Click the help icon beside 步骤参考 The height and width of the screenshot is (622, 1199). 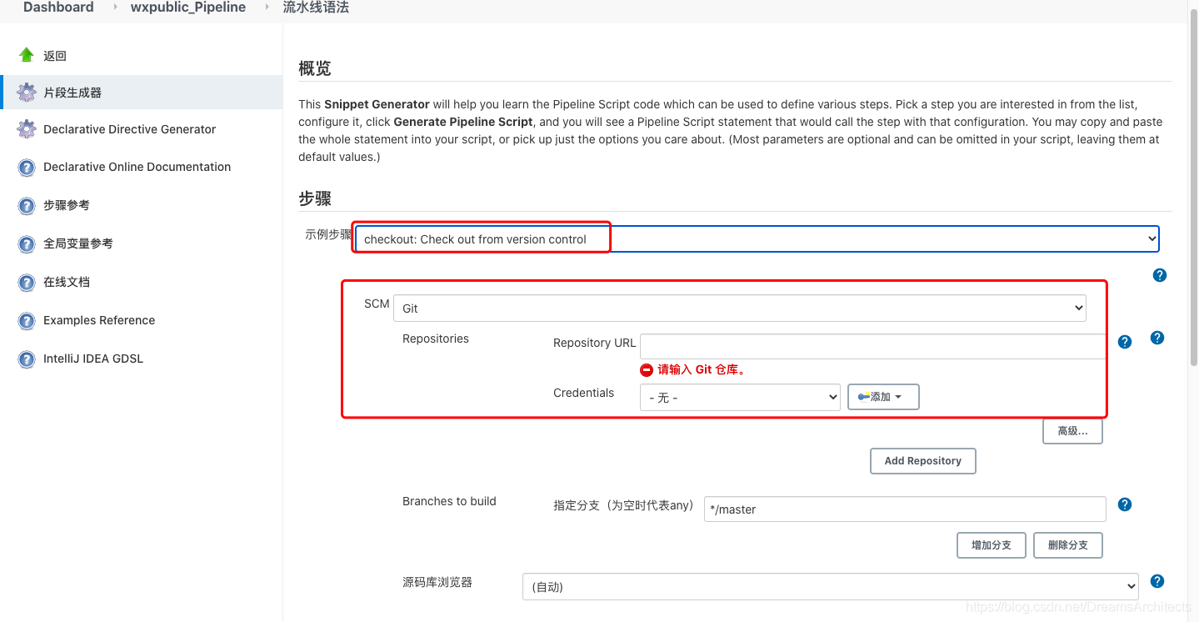pyautogui.click(x=27, y=205)
